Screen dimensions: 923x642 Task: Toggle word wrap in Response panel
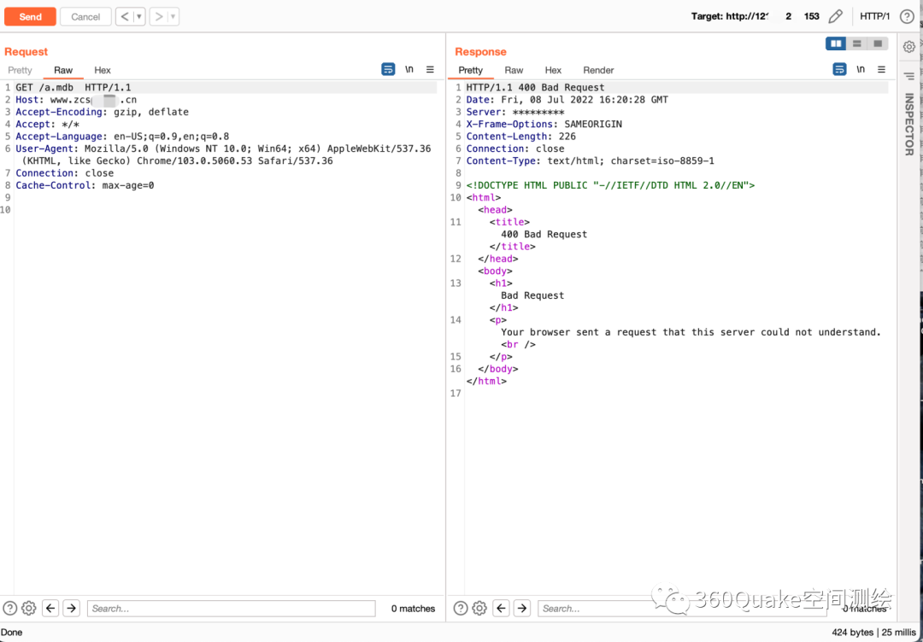click(x=839, y=69)
